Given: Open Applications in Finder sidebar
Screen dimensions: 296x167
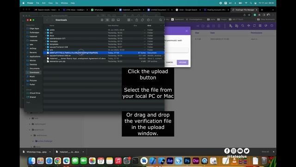Looking at the screenshot, I should (x=35, y=57).
